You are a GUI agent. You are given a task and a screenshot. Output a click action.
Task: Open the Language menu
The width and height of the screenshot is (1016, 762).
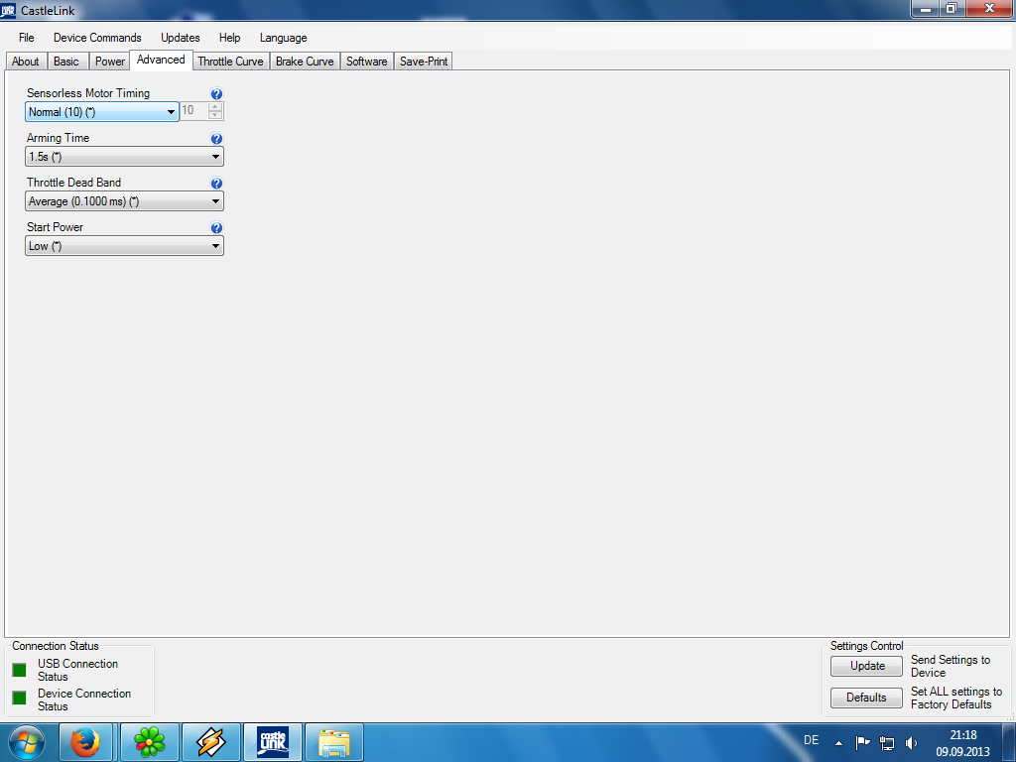(283, 38)
